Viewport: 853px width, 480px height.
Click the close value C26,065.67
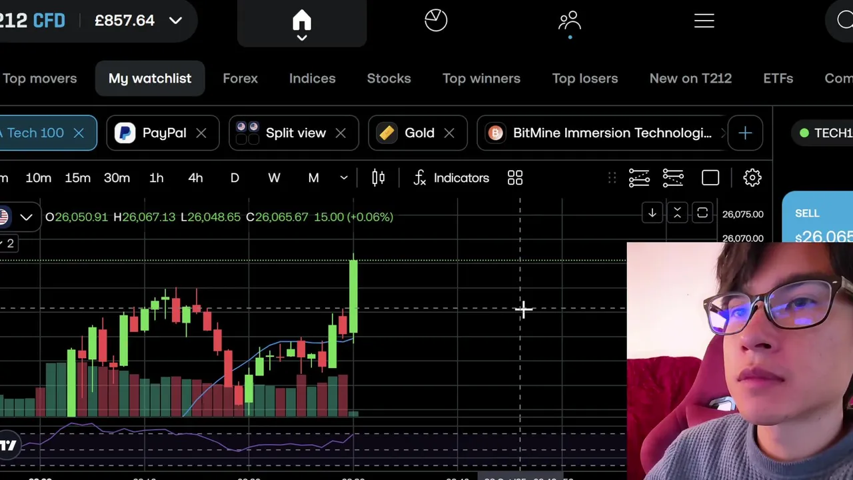pos(277,217)
